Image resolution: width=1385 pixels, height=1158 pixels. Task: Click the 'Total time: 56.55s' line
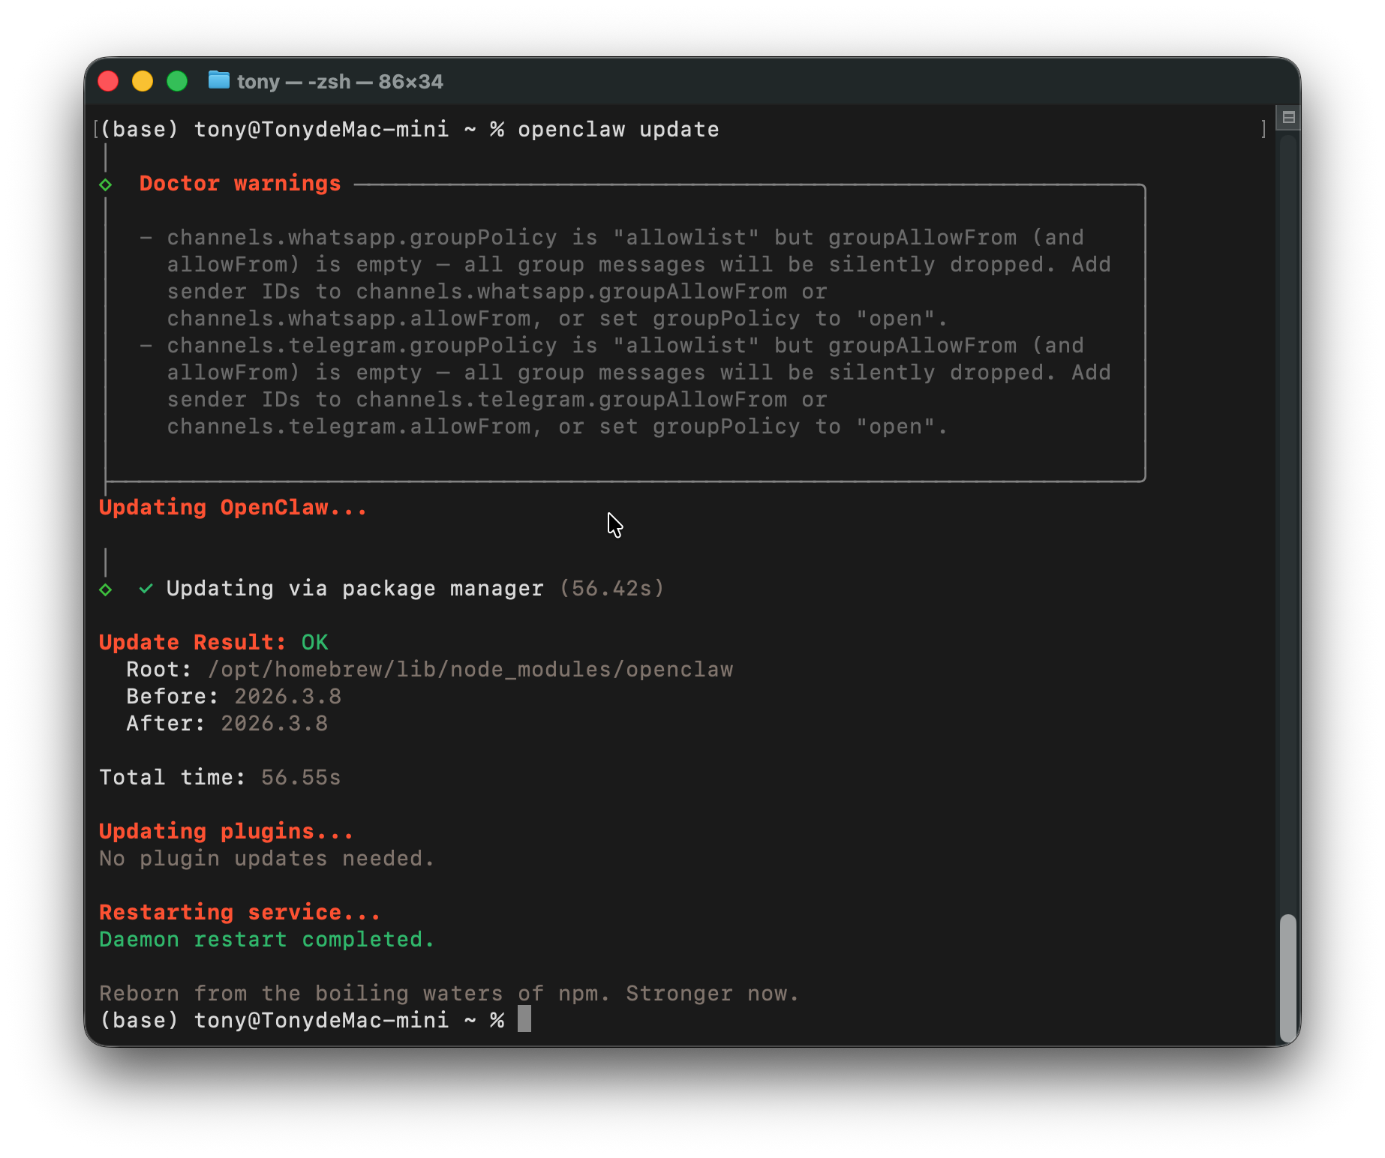point(220,778)
